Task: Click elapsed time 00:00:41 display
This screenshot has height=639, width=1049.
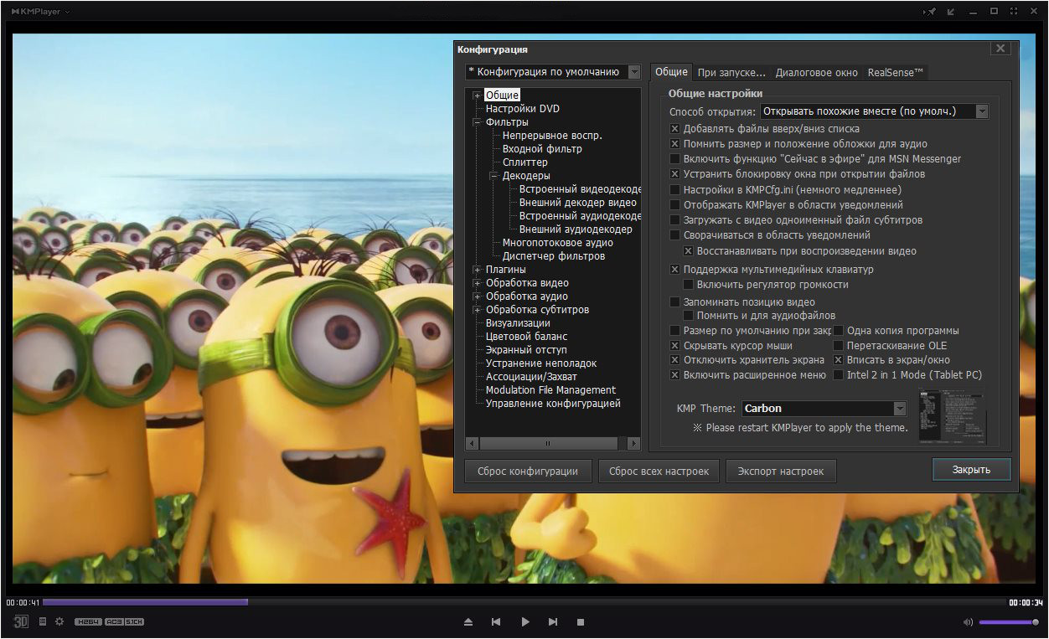Action: click(23, 602)
